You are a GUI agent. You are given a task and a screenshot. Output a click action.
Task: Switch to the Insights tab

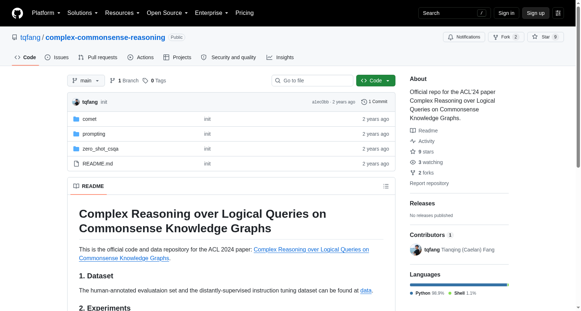tap(280, 57)
